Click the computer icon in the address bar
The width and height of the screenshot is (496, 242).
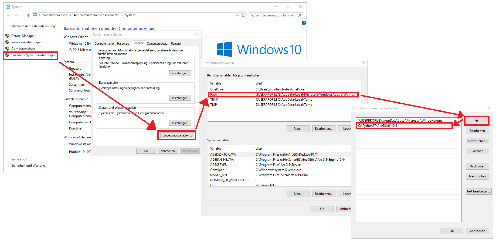click(35, 15)
